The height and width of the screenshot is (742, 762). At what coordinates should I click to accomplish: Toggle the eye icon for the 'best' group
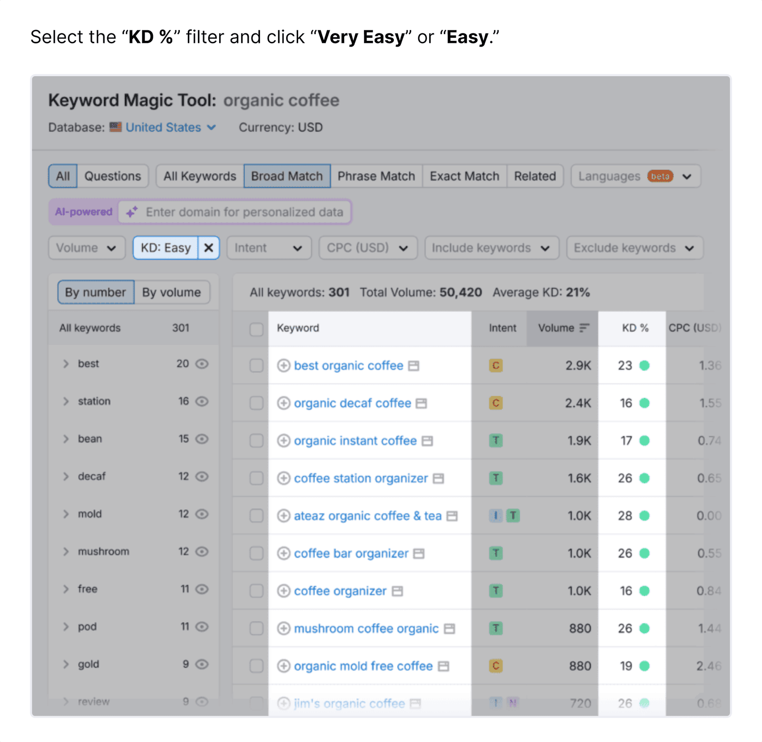click(202, 364)
